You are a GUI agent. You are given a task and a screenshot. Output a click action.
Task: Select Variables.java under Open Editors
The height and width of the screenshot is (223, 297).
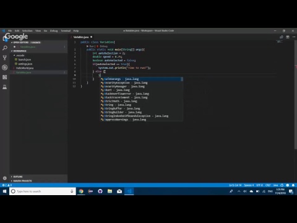28,47
